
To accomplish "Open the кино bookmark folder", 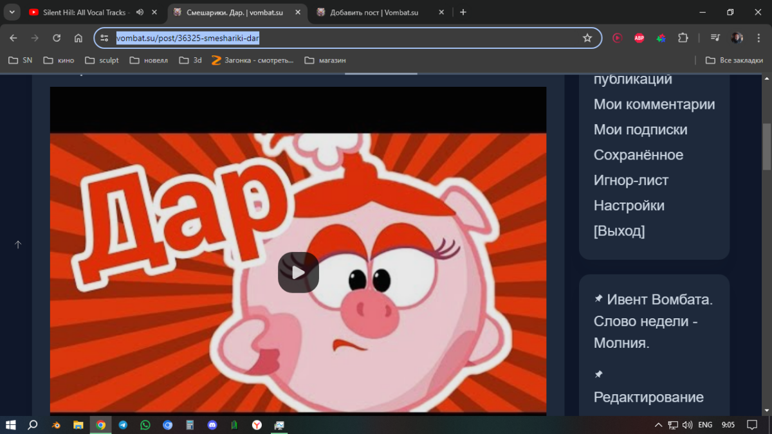I will [59, 60].
